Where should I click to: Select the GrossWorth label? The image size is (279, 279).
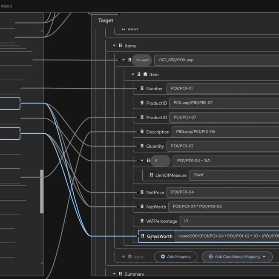[x=160, y=236]
